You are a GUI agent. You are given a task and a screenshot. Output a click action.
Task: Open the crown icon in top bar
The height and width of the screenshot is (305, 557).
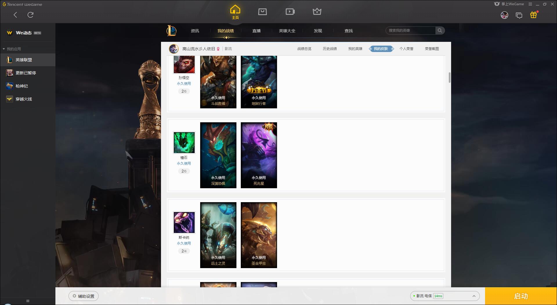click(x=317, y=12)
